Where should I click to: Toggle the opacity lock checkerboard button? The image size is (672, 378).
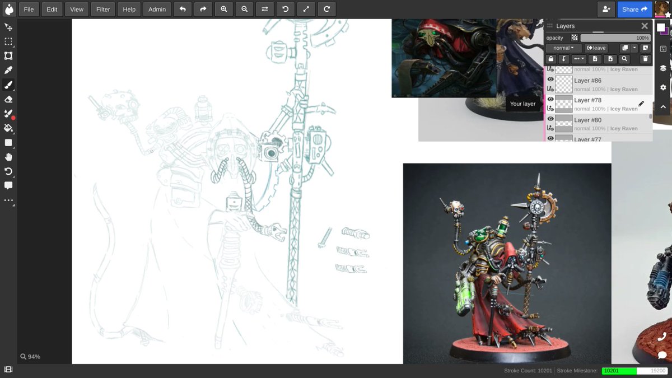coord(574,38)
